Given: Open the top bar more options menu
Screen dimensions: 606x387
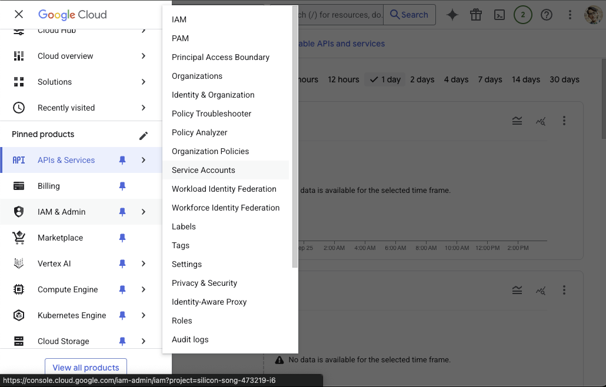Looking at the screenshot, I should click(570, 15).
